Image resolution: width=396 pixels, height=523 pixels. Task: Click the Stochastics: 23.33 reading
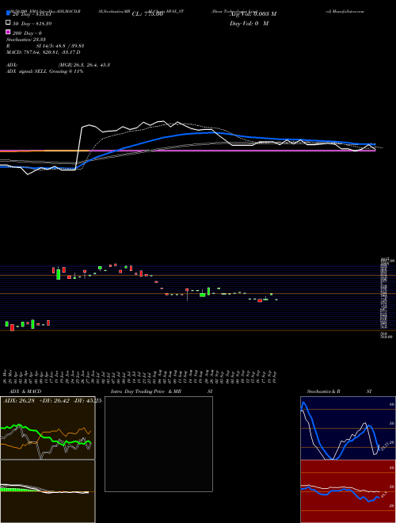click(x=26, y=40)
